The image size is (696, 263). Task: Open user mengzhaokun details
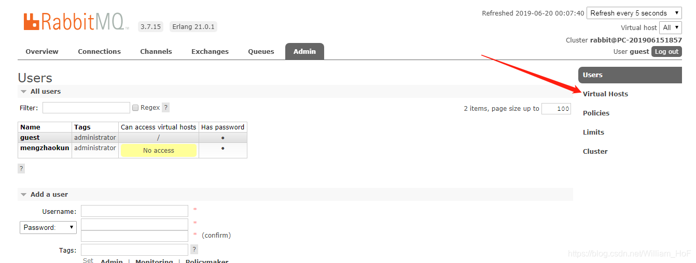point(45,148)
